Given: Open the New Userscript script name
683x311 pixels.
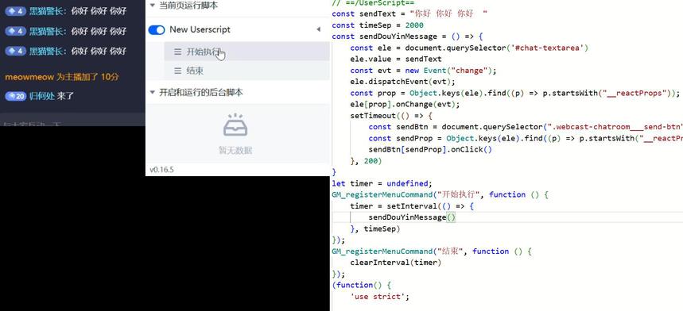Looking at the screenshot, I should pos(200,29).
